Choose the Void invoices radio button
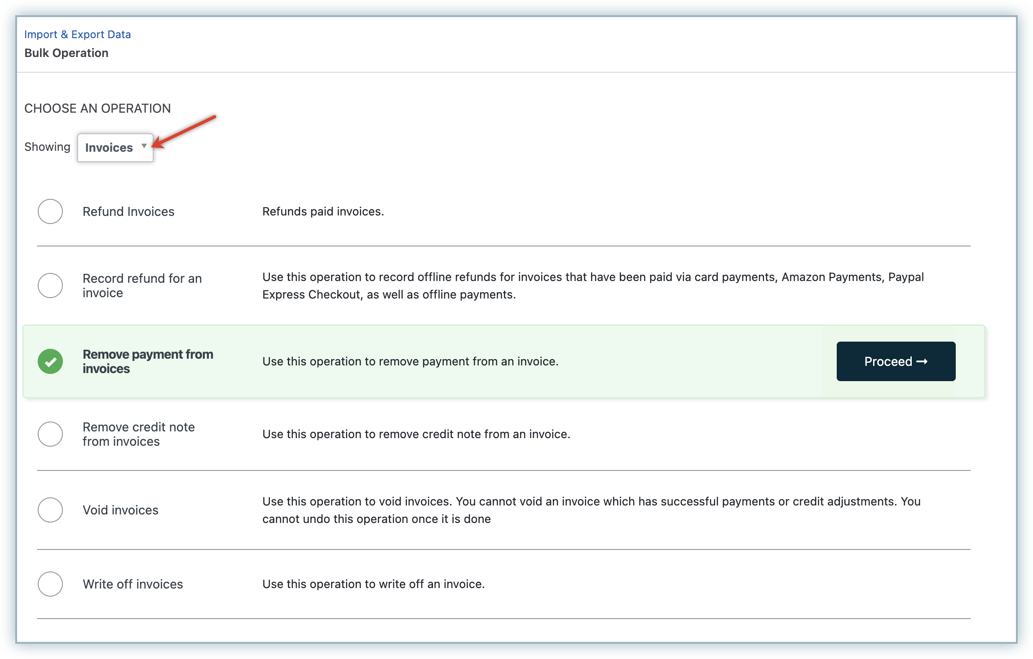Screen dimensions: 1033x659 point(50,510)
